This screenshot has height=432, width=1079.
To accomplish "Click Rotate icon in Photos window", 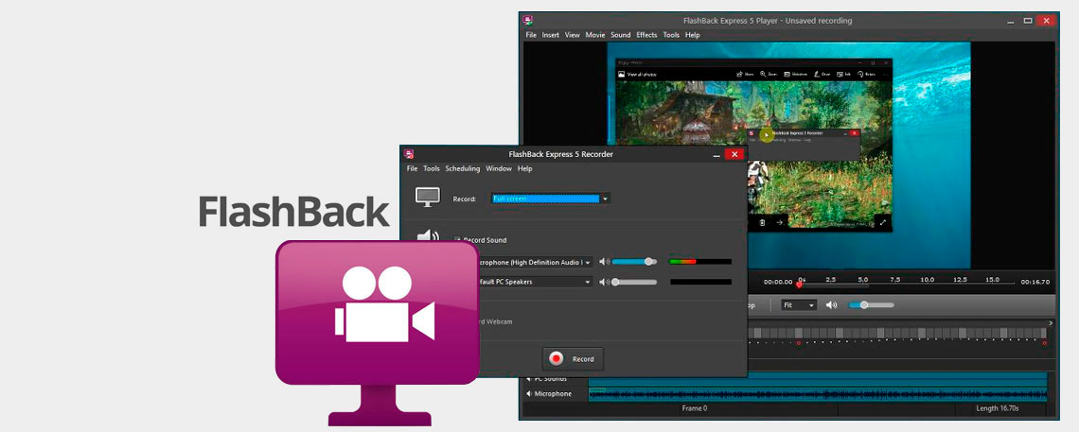I will click(861, 74).
